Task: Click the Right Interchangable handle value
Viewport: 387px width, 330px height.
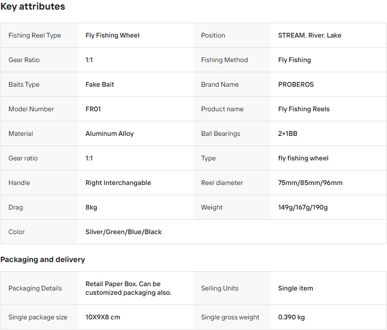Action: click(x=118, y=183)
